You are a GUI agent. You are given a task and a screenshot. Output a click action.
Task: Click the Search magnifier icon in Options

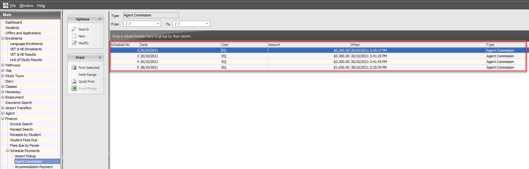coord(74,29)
